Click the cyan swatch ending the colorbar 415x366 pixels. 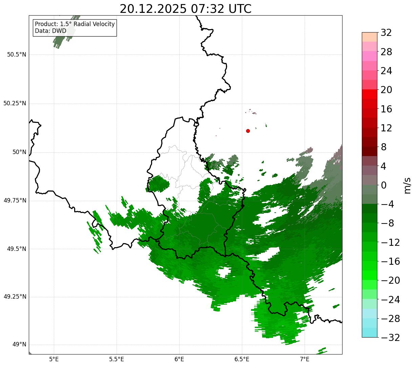370,332
